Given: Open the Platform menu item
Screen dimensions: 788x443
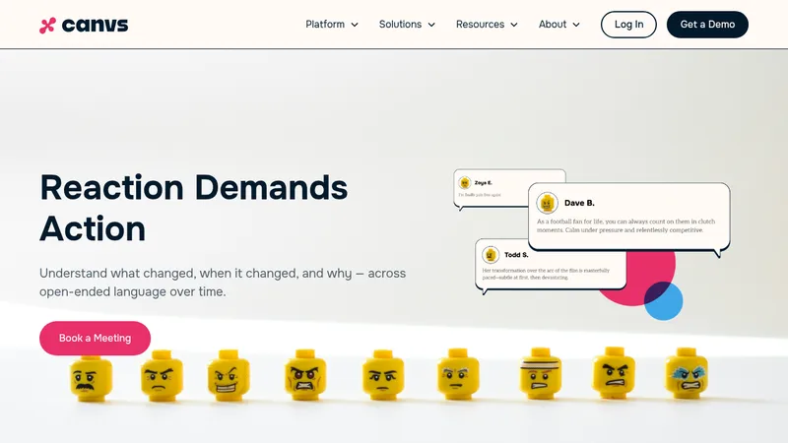Looking at the screenshot, I should click(x=325, y=24).
